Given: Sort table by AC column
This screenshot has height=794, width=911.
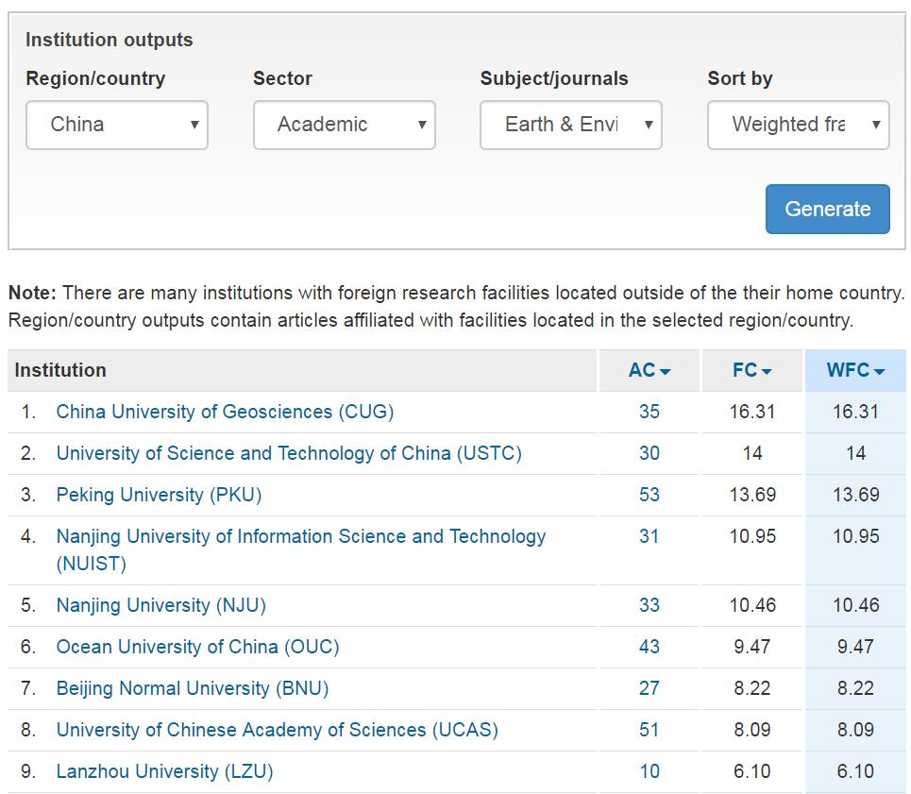Looking at the screenshot, I should 649,370.
